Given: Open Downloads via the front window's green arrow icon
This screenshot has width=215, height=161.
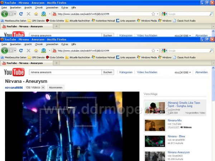Looking at the screenshot, I should coord(43,51).
